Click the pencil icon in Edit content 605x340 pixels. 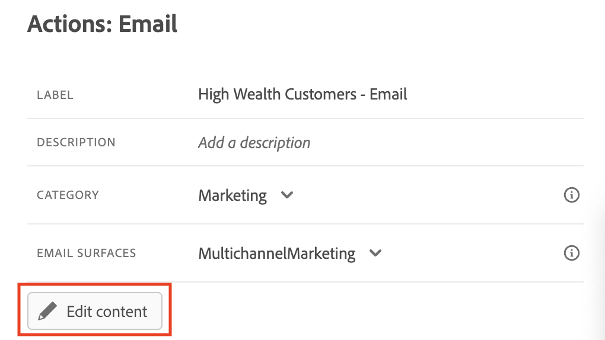pos(47,311)
